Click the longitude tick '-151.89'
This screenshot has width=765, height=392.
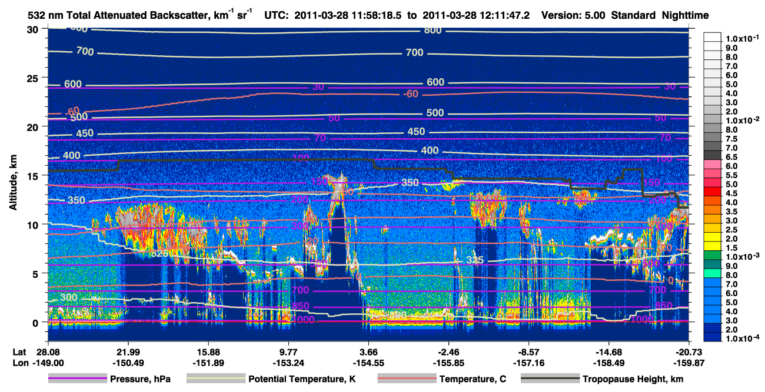coord(208,363)
